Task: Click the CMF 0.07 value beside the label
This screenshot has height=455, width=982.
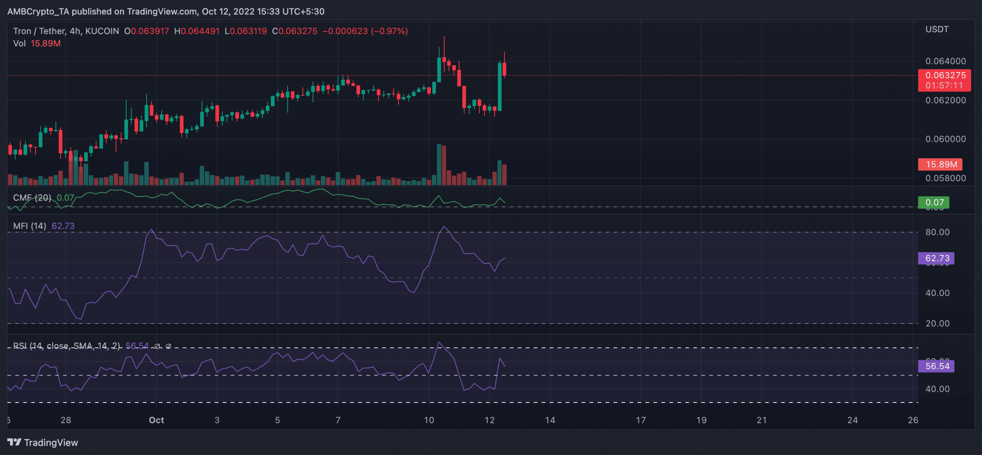Action: [x=65, y=198]
